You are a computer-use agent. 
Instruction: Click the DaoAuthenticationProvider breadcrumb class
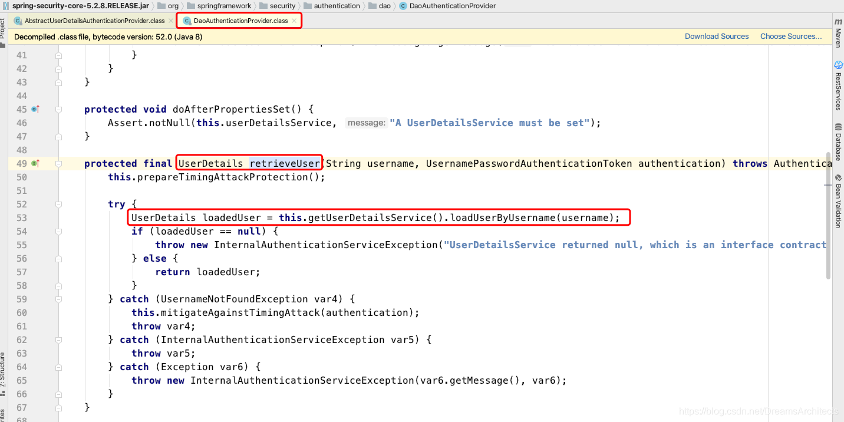click(447, 6)
